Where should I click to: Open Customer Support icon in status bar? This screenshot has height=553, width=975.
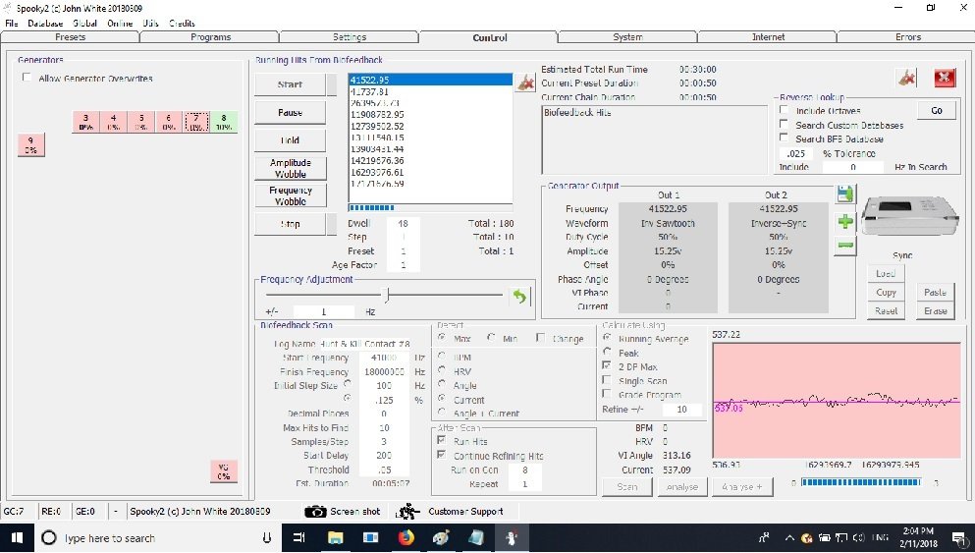pyautogui.click(x=407, y=512)
